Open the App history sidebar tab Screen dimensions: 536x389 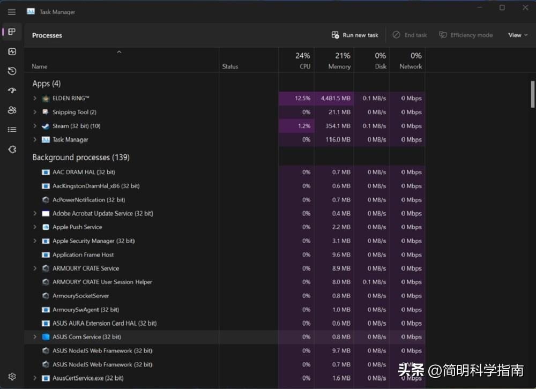pos(12,71)
